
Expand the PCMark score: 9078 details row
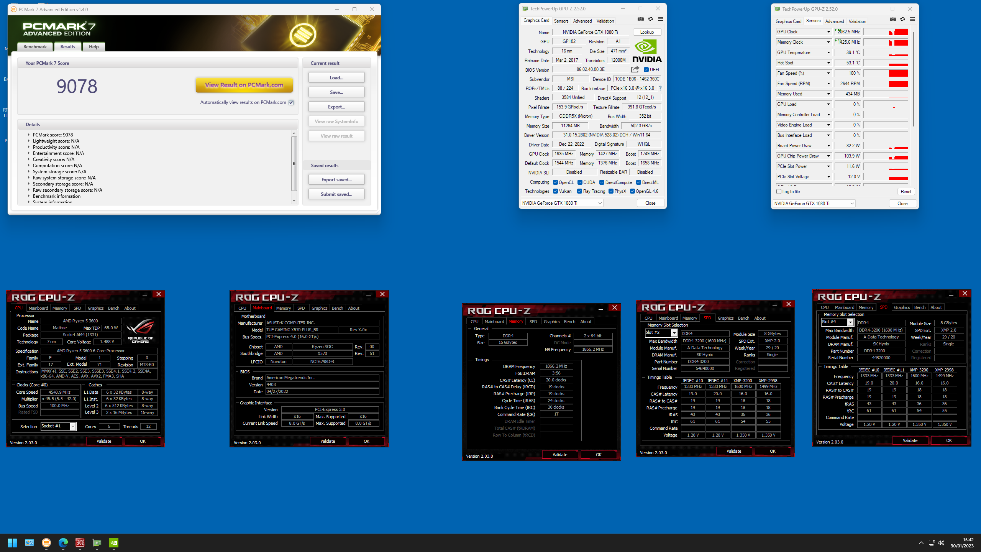(x=29, y=135)
